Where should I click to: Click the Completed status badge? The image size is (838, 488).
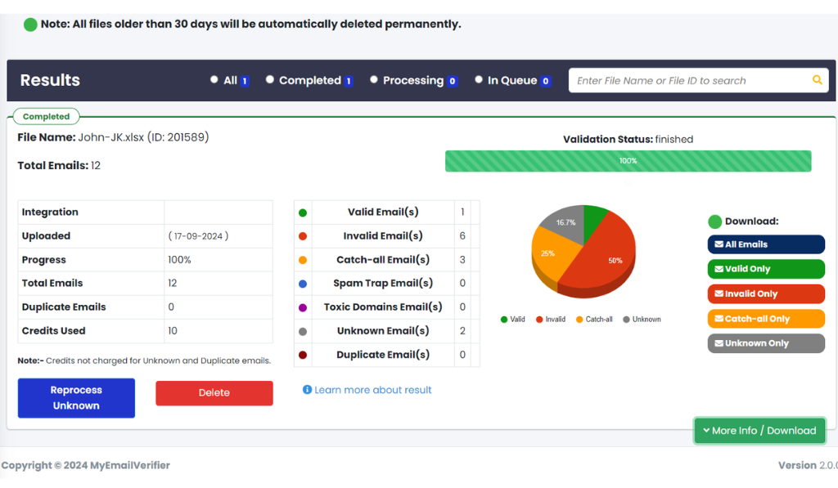(x=46, y=116)
